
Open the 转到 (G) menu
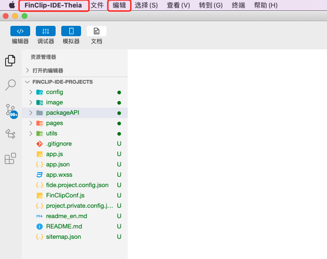tap(211, 5)
